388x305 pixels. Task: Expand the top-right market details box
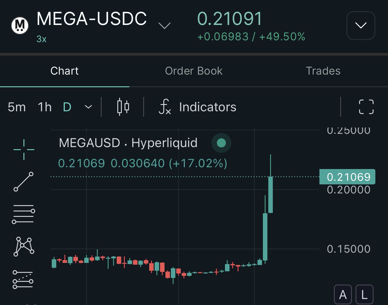(361, 26)
